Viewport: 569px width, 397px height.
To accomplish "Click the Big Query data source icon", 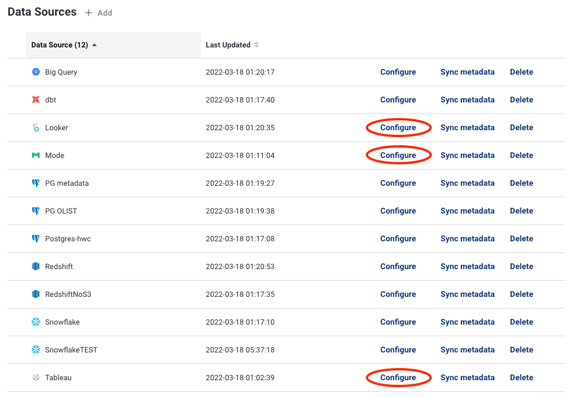I will click(x=36, y=72).
